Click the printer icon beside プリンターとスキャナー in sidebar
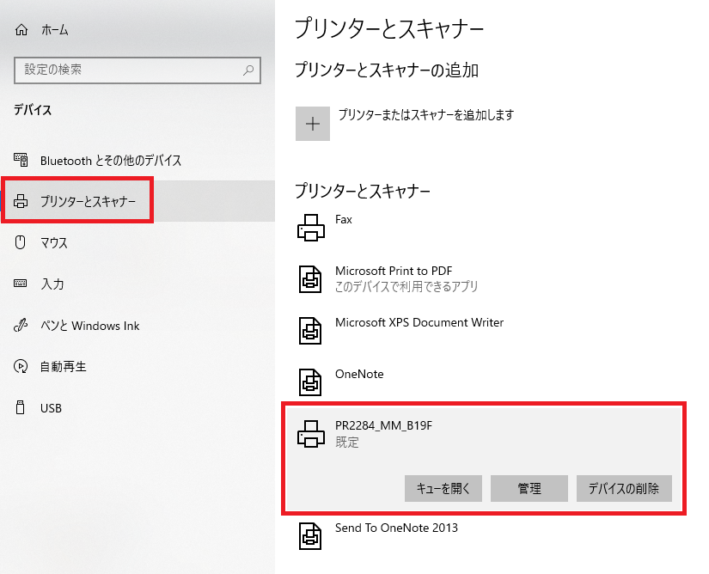 click(21, 201)
